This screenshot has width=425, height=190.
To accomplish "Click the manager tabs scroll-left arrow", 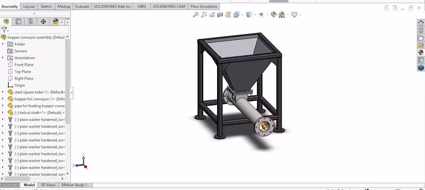I will coord(62,22).
